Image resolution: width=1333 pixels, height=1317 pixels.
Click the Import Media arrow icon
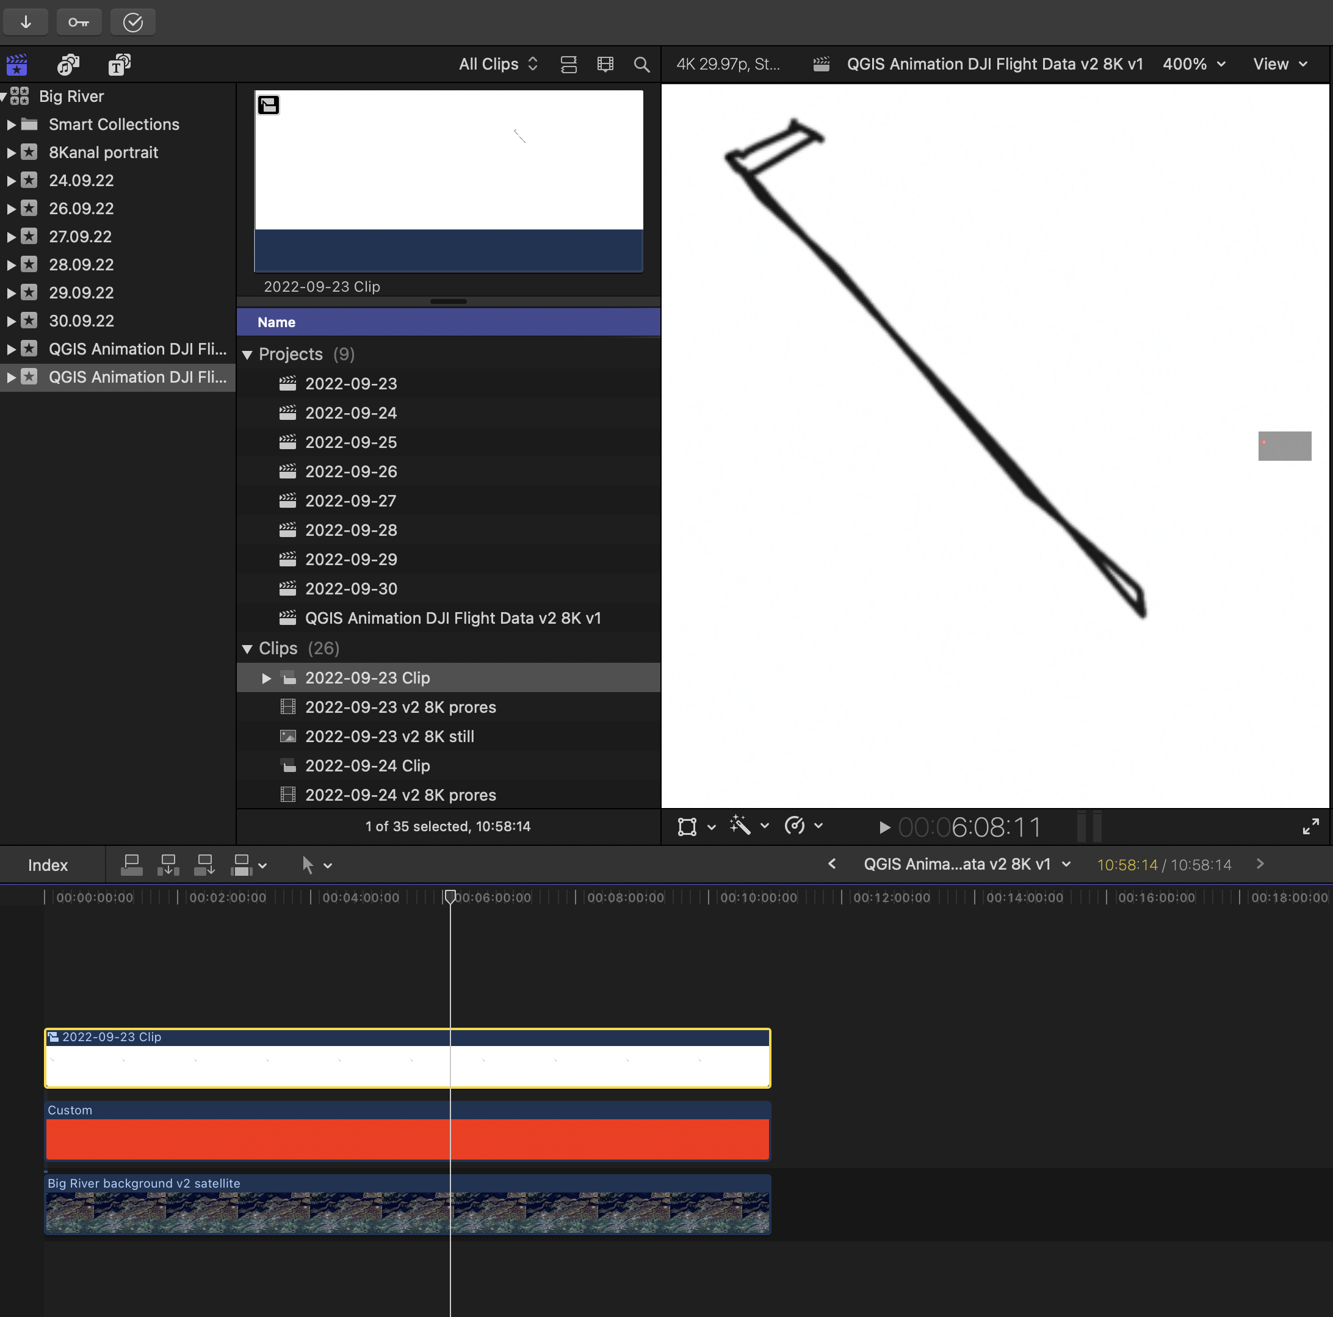tap(26, 22)
